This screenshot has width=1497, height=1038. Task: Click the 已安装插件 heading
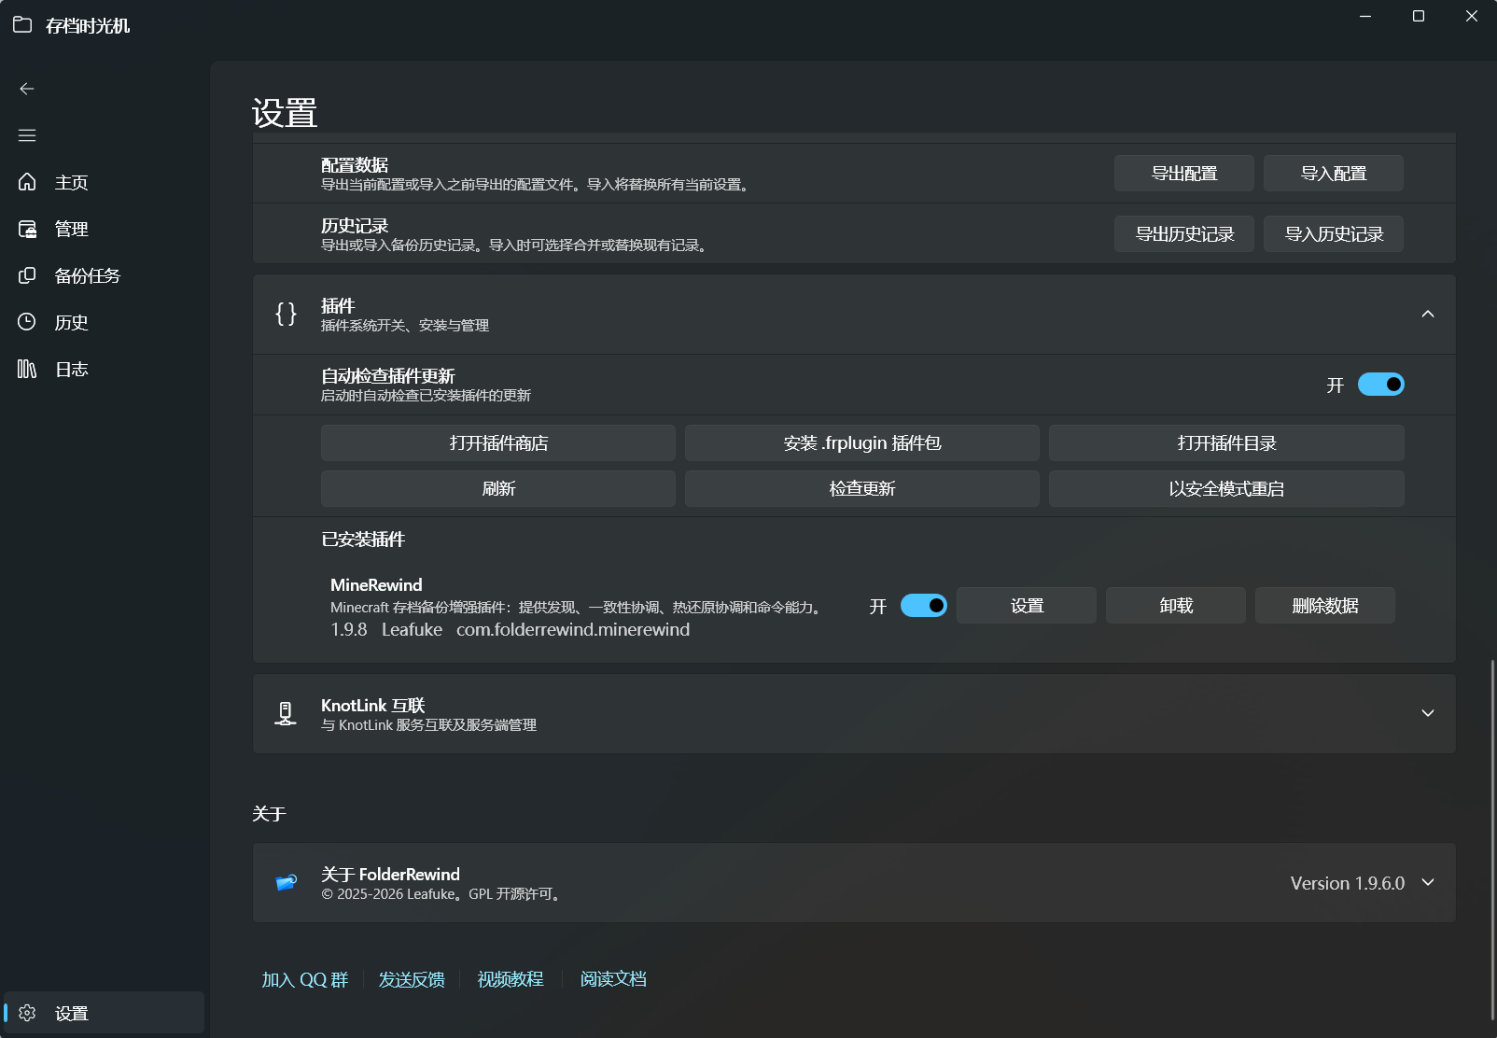(x=363, y=540)
